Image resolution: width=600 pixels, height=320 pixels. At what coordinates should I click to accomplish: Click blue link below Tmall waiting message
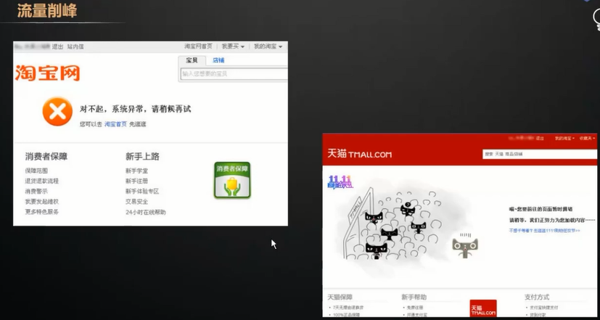tap(544, 231)
